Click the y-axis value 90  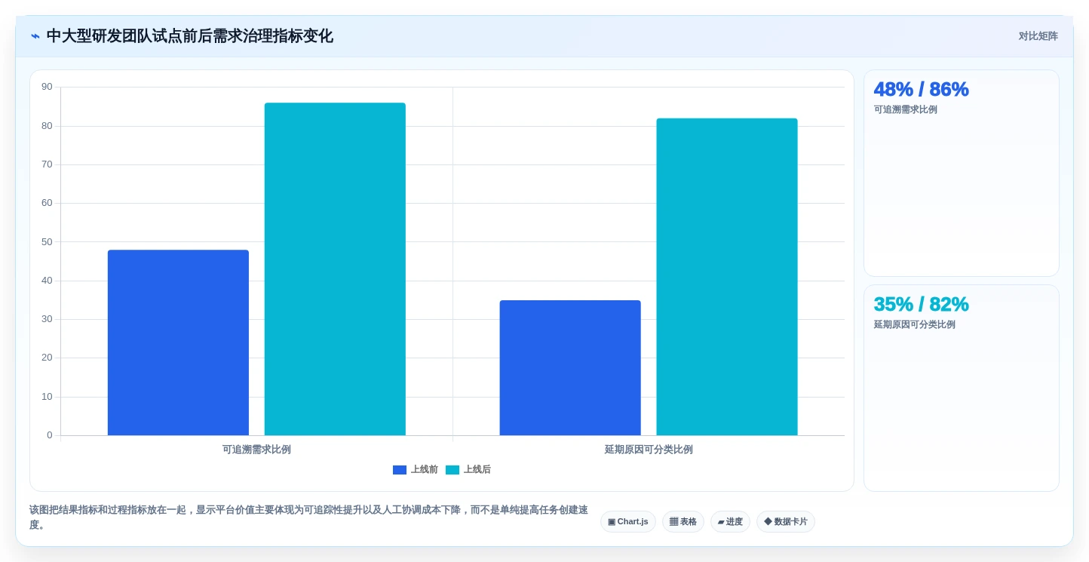click(47, 87)
